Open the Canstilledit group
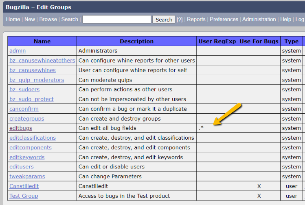This screenshot has height=205, width=305. click(24, 186)
